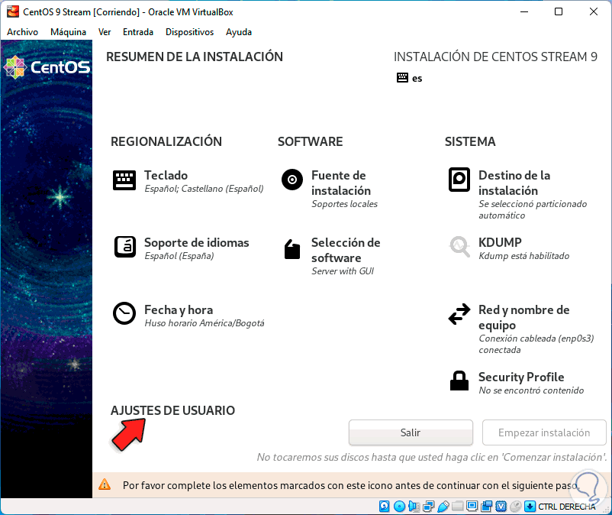This screenshot has width=612, height=515.
Task: Click the 'Conexión cableada (enp0s3)' text
Action: 536,338
